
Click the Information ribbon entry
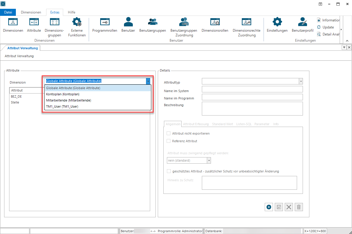328,20
